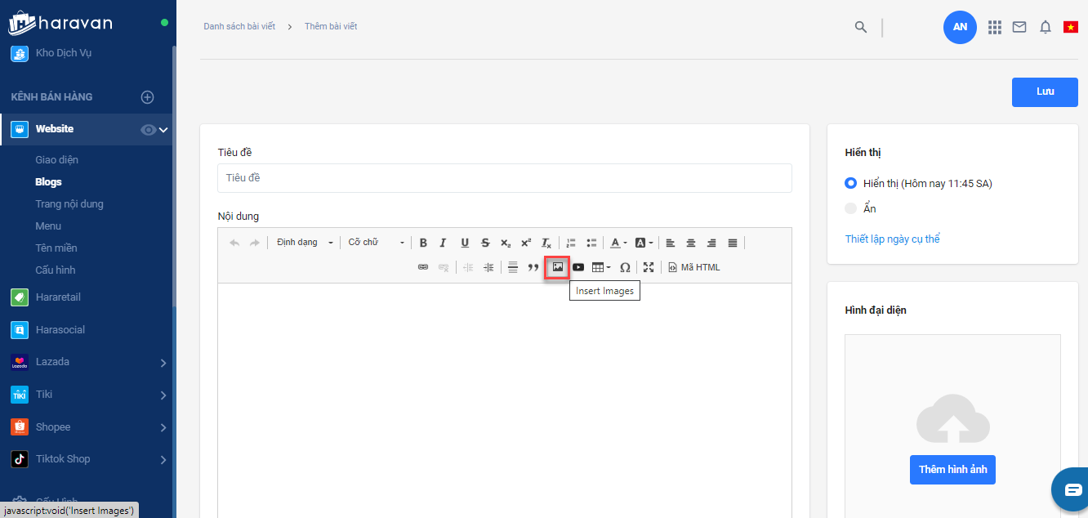
Task: Select the Hiển thị radio button
Action: (850, 184)
